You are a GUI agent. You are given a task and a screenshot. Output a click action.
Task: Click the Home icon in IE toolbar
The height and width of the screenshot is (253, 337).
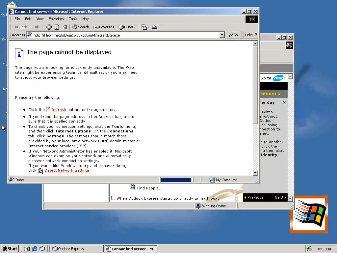coord(65,27)
